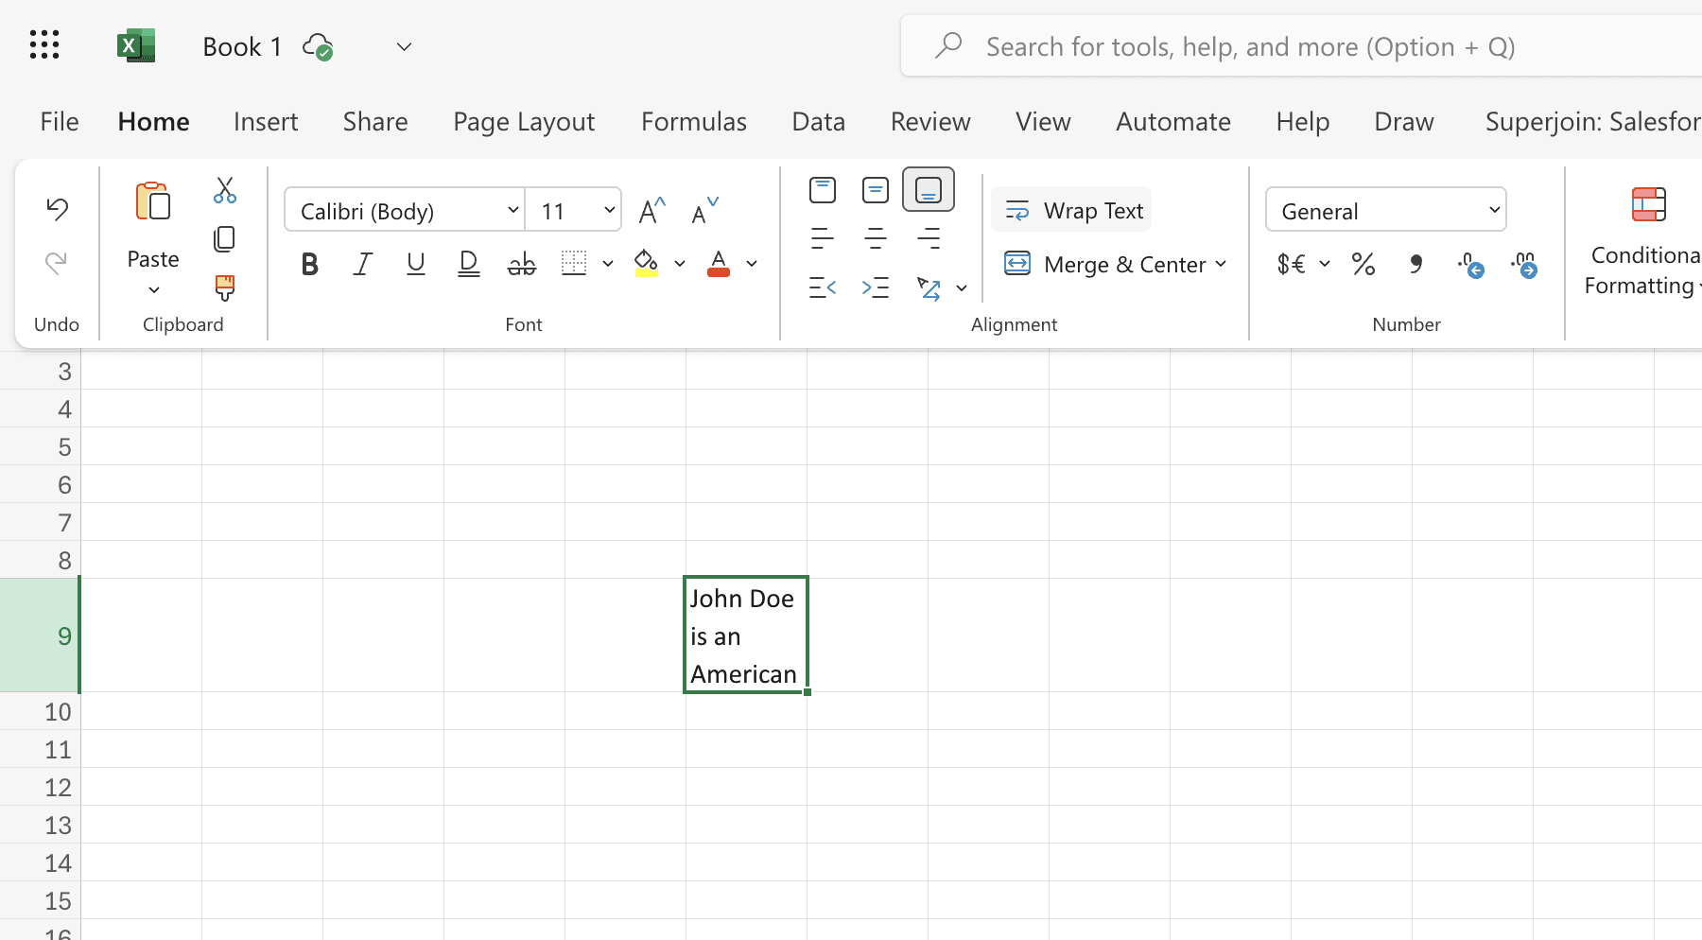
Task: Decrease font size
Action: tap(705, 211)
